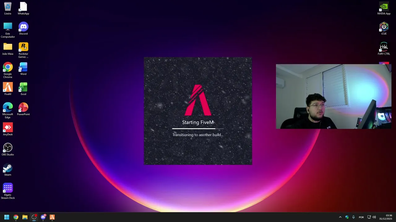
Task: Click the microphone tray icon
Action: (x=353, y=217)
